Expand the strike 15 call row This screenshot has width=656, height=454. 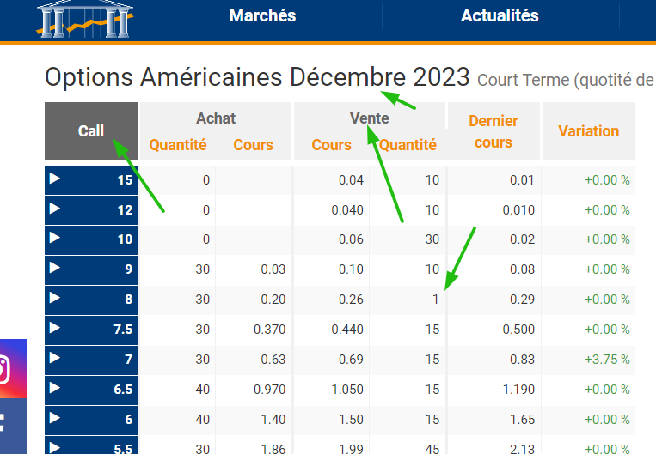(55, 179)
